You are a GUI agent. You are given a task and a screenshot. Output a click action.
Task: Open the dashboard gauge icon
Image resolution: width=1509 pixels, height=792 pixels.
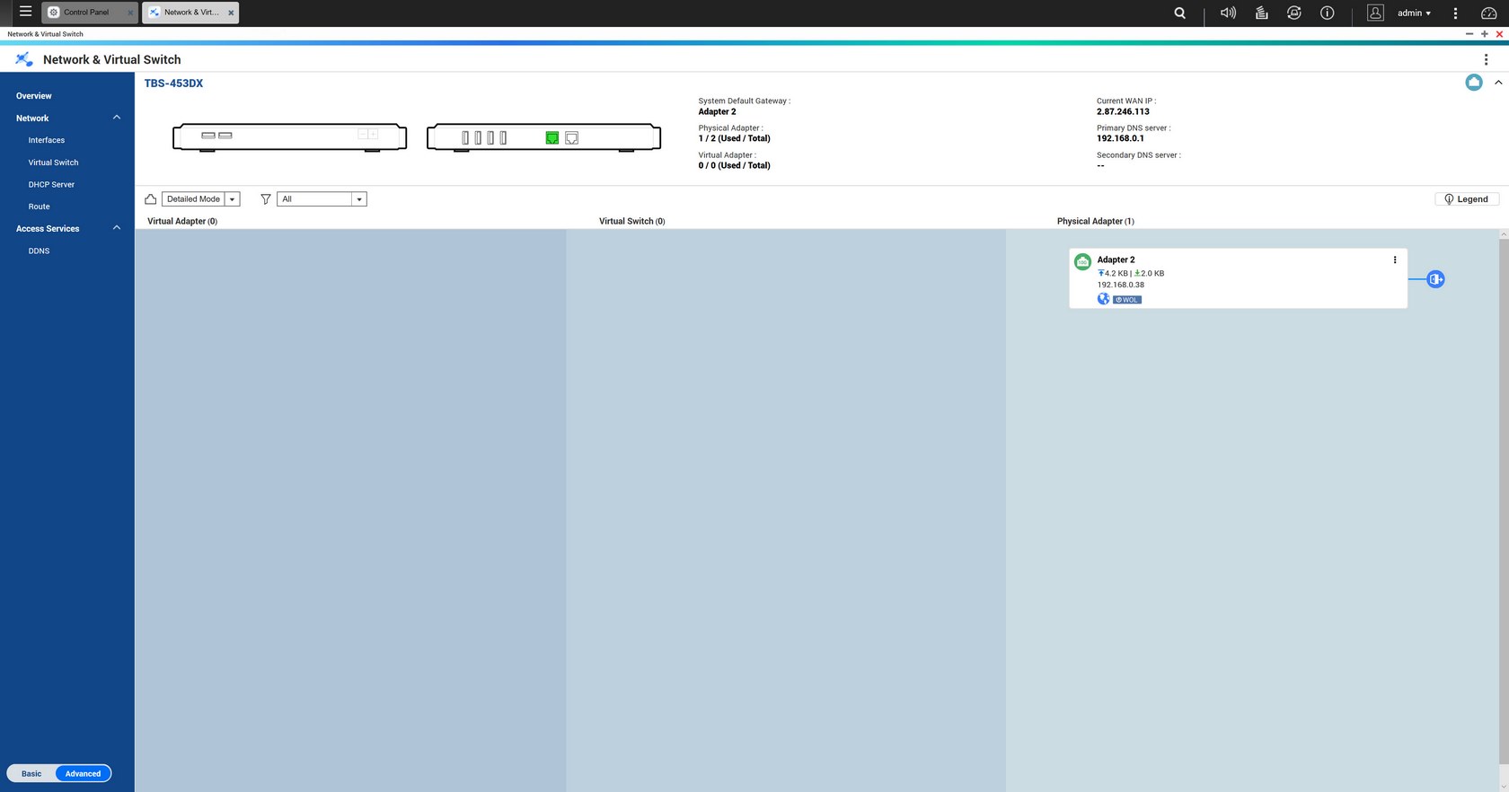point(1488,13)
